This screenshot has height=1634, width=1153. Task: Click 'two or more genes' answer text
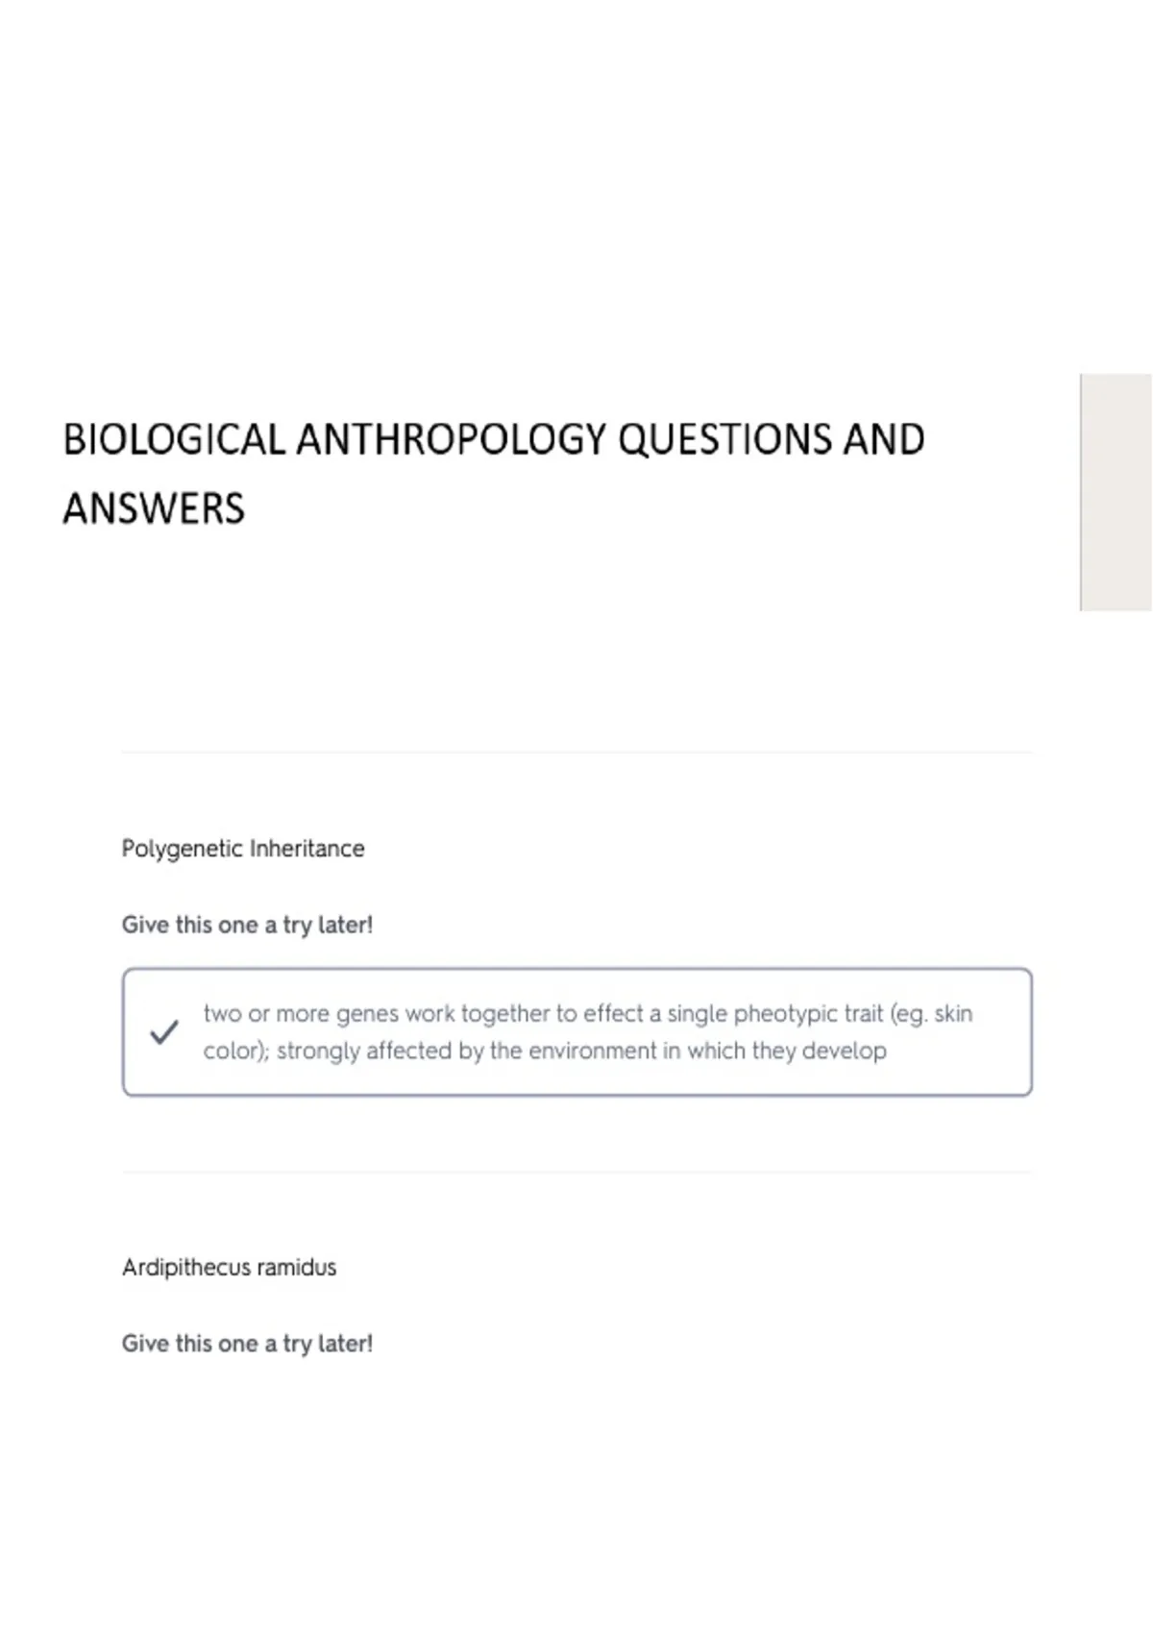(x=295, y=1014)
